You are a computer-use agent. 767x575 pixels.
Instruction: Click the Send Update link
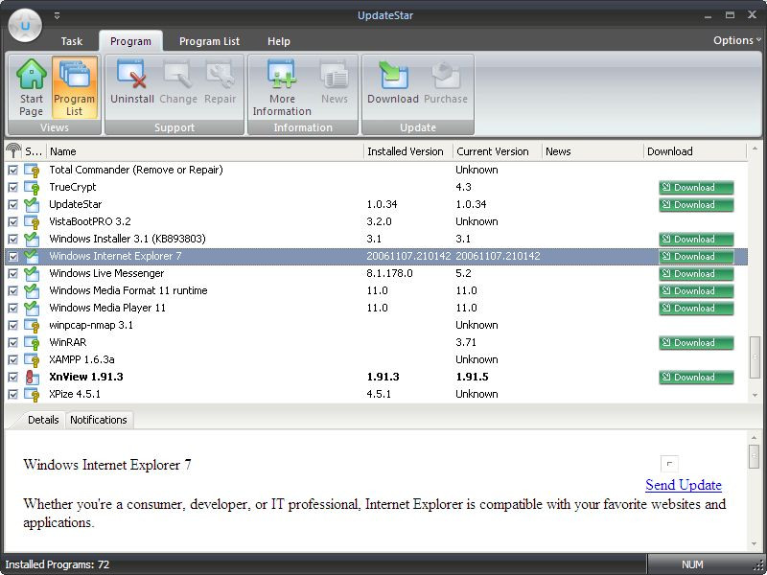click(x=684, y=485)
